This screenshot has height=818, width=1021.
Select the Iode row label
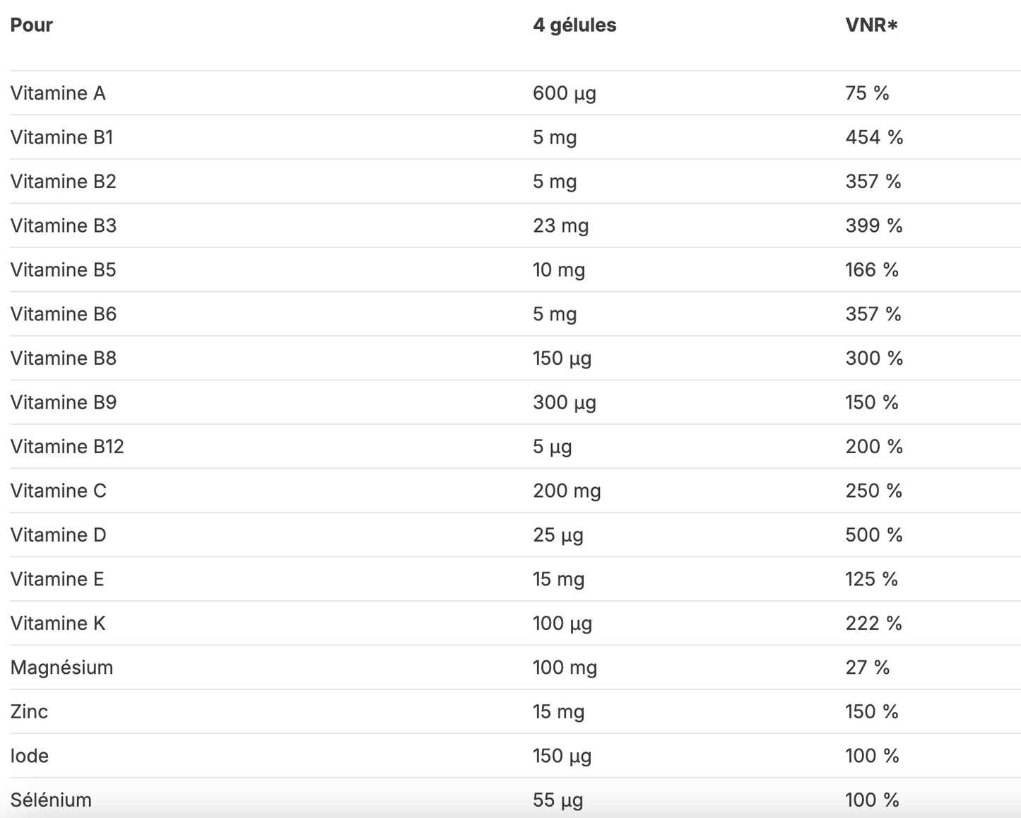(x=30, y=756)
